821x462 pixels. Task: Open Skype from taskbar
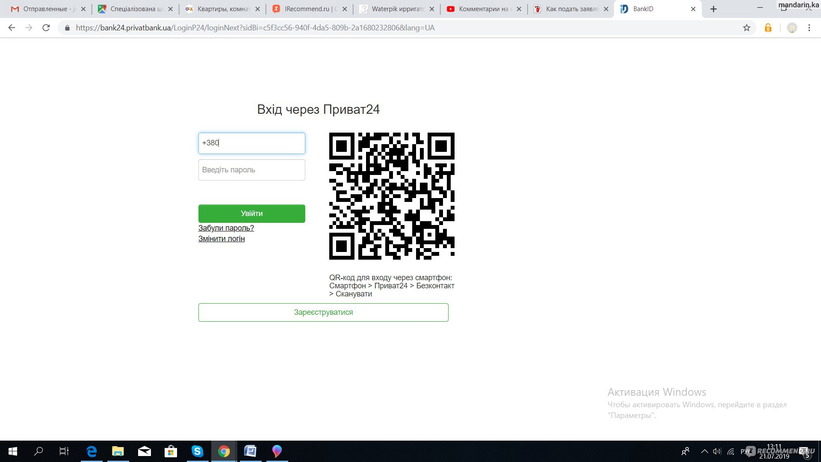[198, 451]
